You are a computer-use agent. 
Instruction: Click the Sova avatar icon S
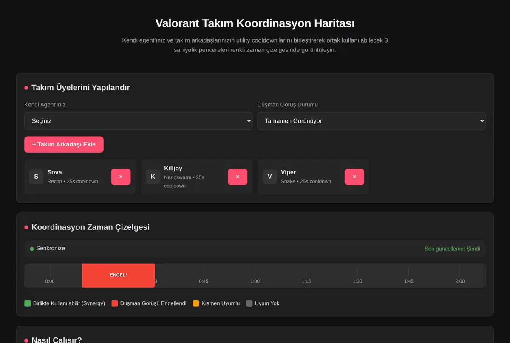(36, 177)
